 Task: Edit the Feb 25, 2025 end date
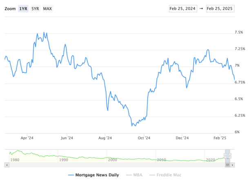tap(220, 9)
